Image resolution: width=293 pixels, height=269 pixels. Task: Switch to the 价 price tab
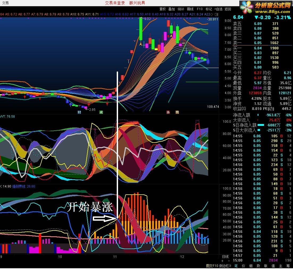(244, 266)
